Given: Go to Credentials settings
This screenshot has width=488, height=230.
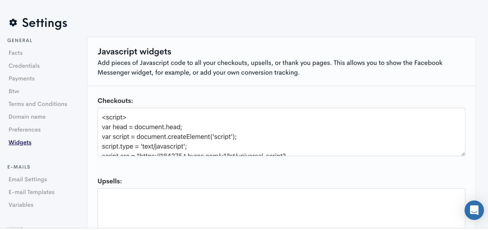Looking at the screenshot, I should [x=24, y=66].
